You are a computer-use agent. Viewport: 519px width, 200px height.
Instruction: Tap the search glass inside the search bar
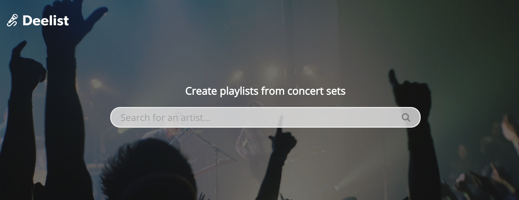[x=406, y=118]
